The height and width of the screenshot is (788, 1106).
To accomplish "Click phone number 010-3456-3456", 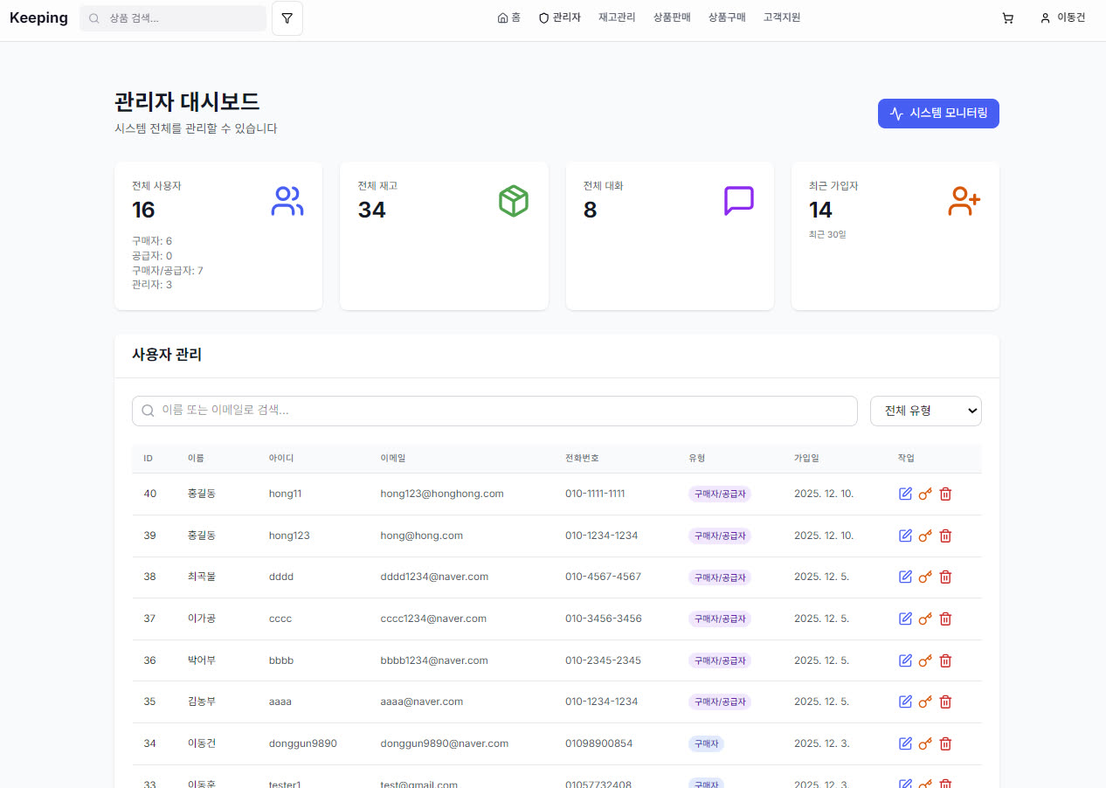I will point(604,619).
